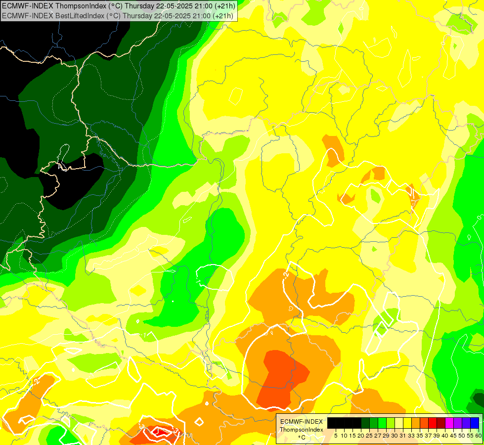Click the red-orange legend swatch between 35 and 37
Image resolution: width=484 pixels, height=445 pixels.
pyautogui.click(x=424, y=423)
